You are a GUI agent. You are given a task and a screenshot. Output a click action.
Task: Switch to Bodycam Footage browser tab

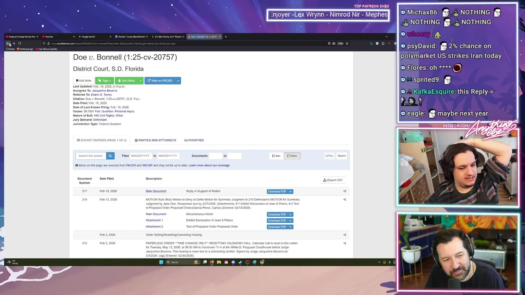point(22,36)
